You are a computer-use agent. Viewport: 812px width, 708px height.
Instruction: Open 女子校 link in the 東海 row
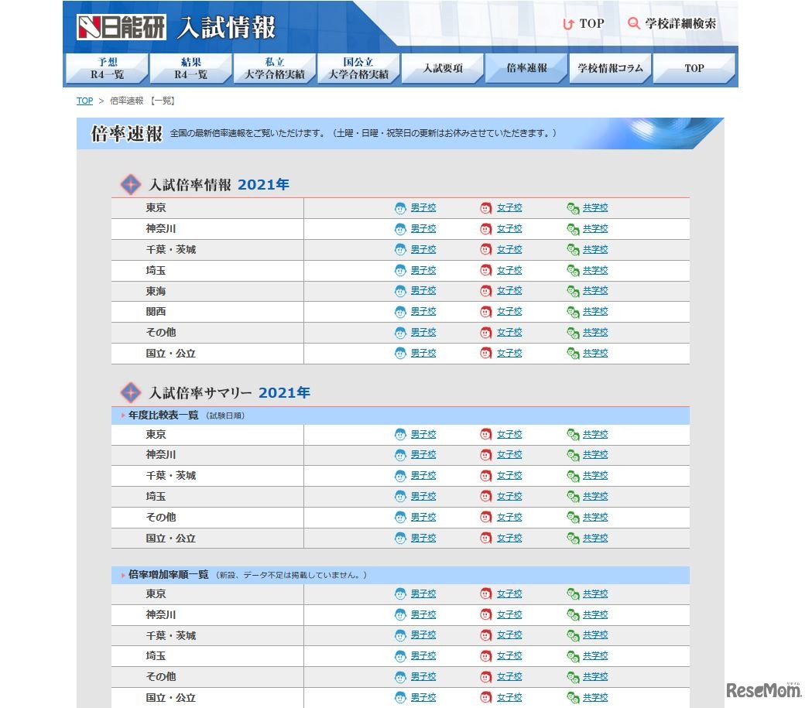tap(509, 290)
